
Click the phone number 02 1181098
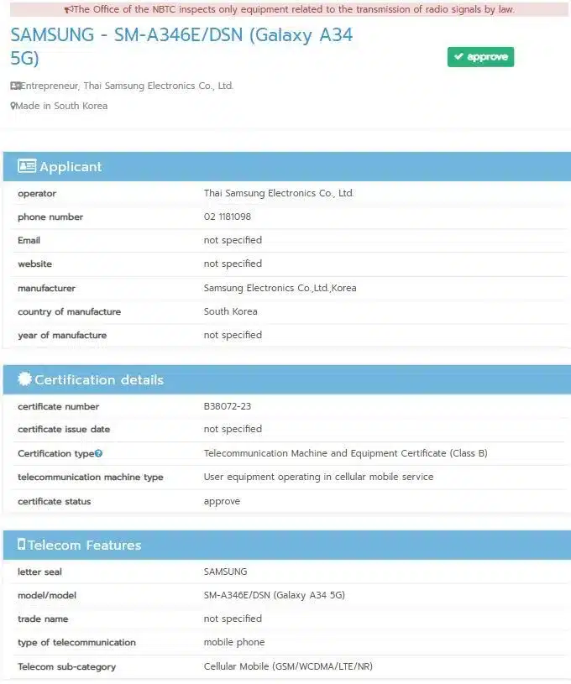(227, 217)
